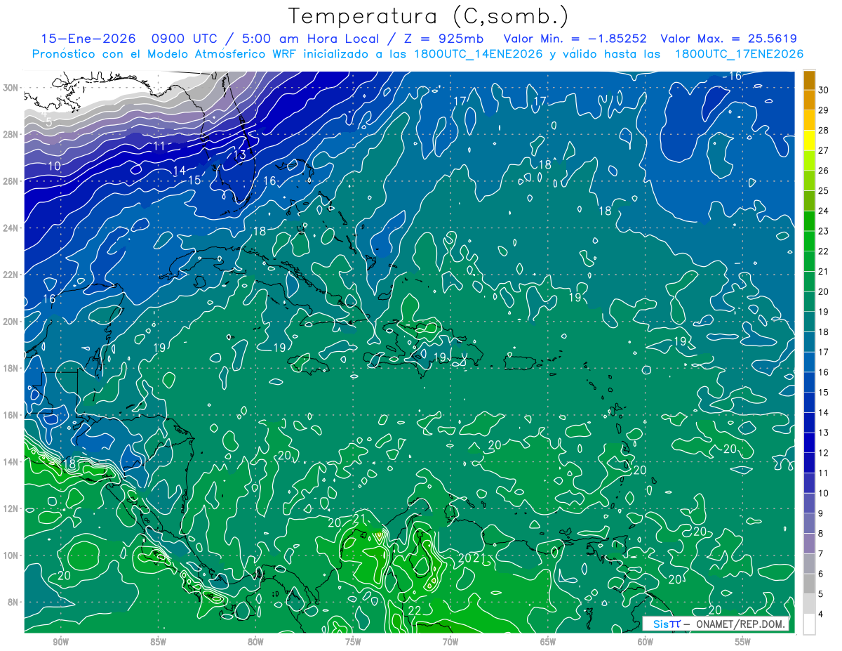
Task: Click the "14" contour label on the map
Action: [180, 171]
